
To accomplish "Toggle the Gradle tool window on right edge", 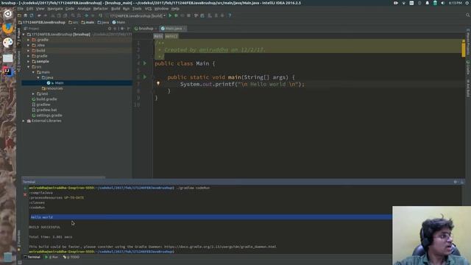I will (468, 67).
